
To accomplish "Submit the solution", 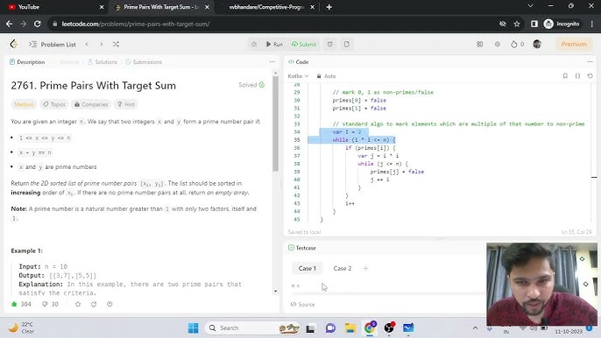I will pyautogui.click(x=304, y=44).
